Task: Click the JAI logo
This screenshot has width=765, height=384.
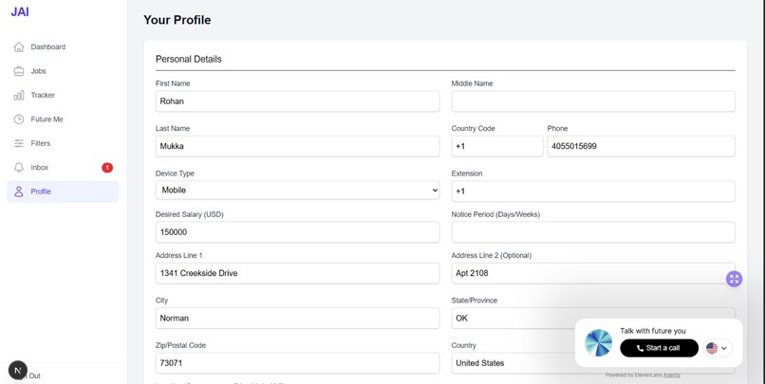Action: (x=20, y=12)
